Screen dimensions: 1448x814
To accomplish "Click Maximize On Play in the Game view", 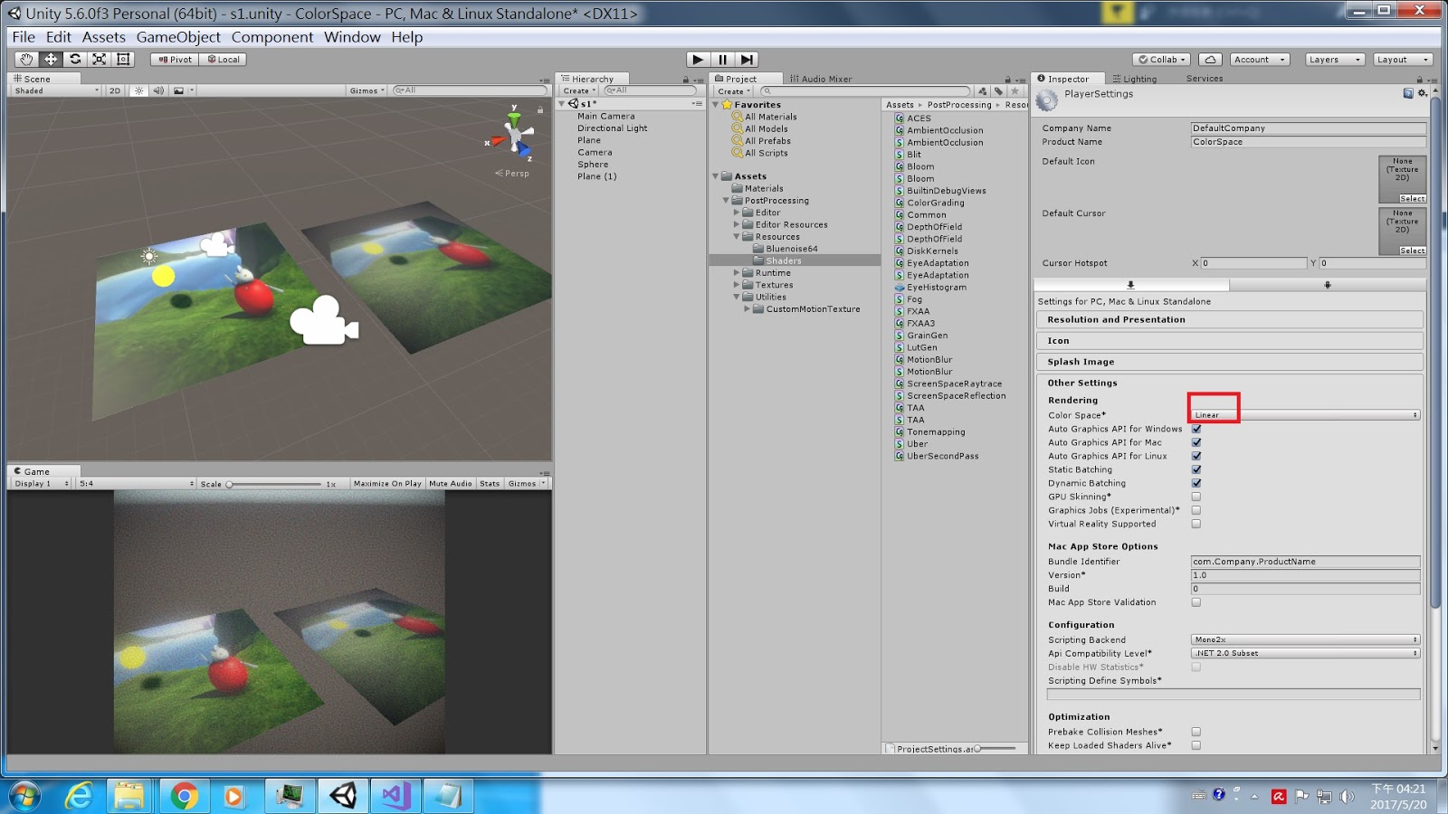I will click(387, 483).
